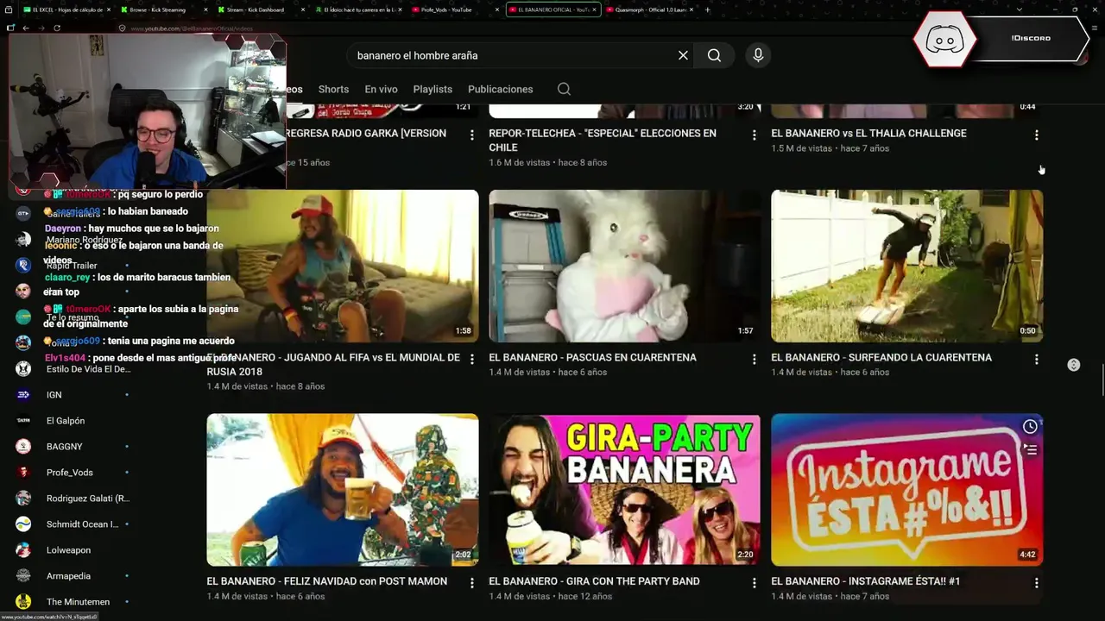Play the Instagrame ÉSTA thumbnail
Image resolution: width=1105 pixels, height=621 pixels.
906,490
